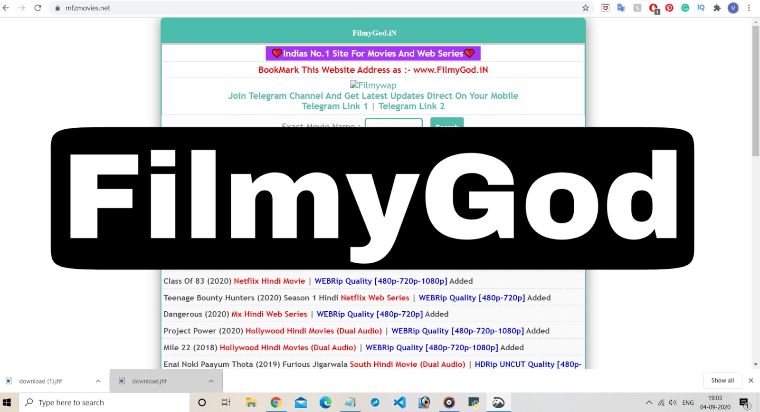Open Microsoft Edge from taskbar
Image resolution: width=760 pixels, height=412 pixels.
[325, 402]
